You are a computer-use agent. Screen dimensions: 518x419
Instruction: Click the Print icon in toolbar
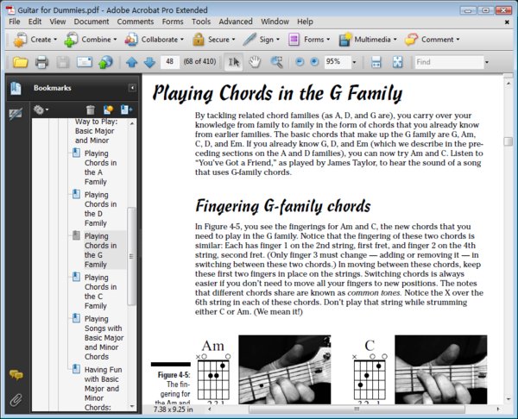click(x=41, y=62)
